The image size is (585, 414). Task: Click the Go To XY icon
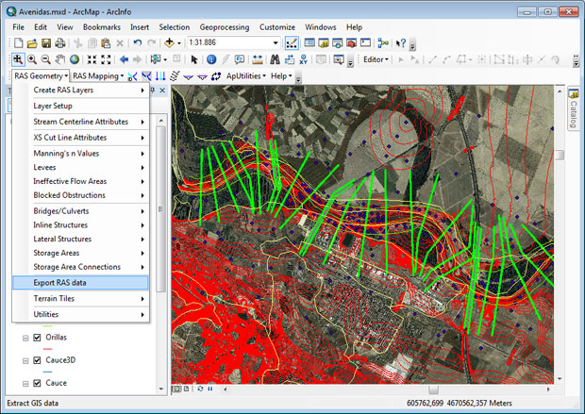303,59
